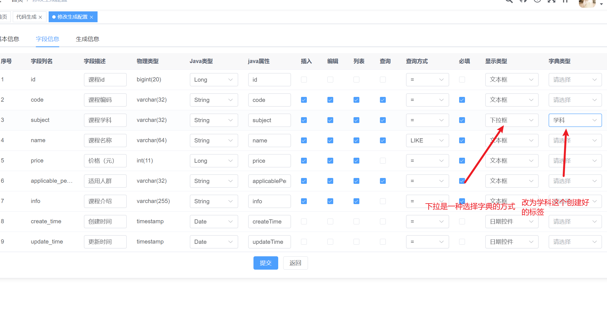The height and width of the screenshot is (321, 607).
Task: Click the layout size icon in header
Action: [x=565, y=1]
